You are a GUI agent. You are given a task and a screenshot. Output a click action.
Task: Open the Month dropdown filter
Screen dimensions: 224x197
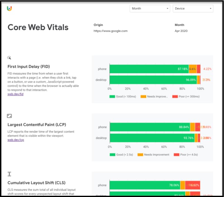coord(150,9)
